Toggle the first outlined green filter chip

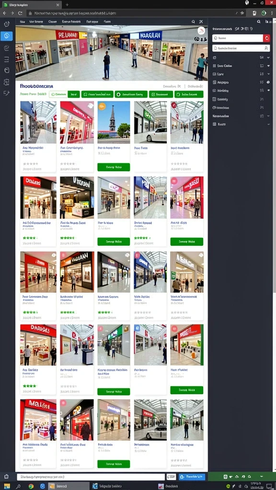[58, 94]
